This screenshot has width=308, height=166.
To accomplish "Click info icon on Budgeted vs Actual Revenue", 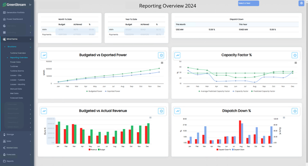I will pos(161,111).
